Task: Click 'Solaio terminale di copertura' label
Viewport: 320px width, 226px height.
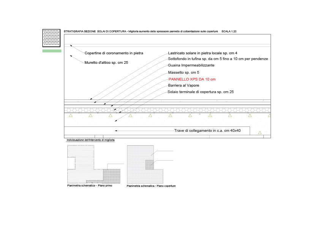Action: point(201,92)
